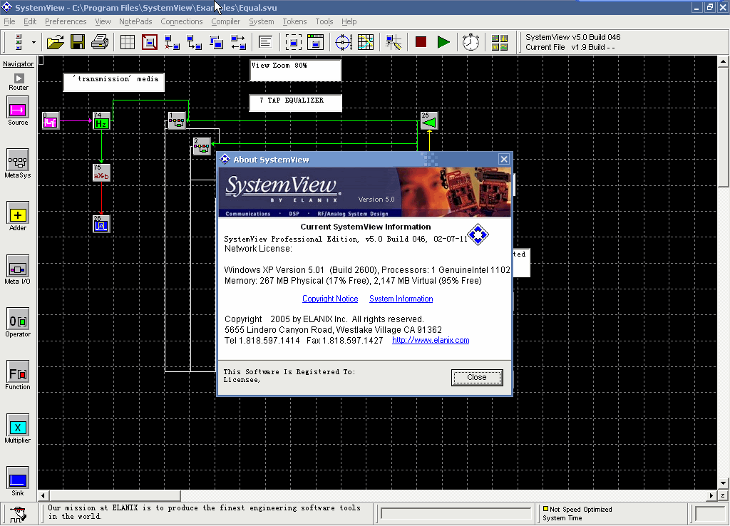This screenshot has width=730, height=526.
Task: Click the '7 TAP EQUALIZER' notepad
Action: [x=296, y=103]
